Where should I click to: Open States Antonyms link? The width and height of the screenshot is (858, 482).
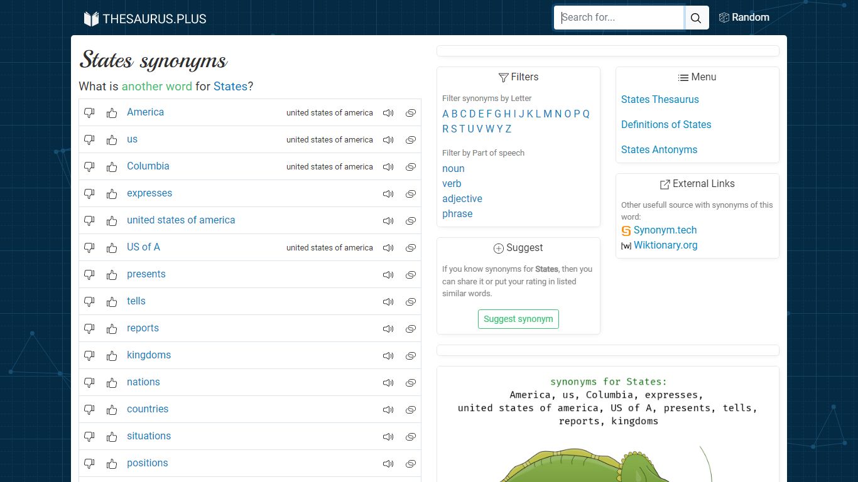[659, 149]
